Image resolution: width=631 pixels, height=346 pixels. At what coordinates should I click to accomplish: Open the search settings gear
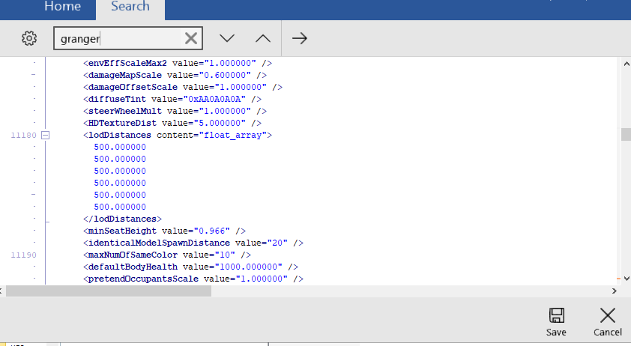29,38
